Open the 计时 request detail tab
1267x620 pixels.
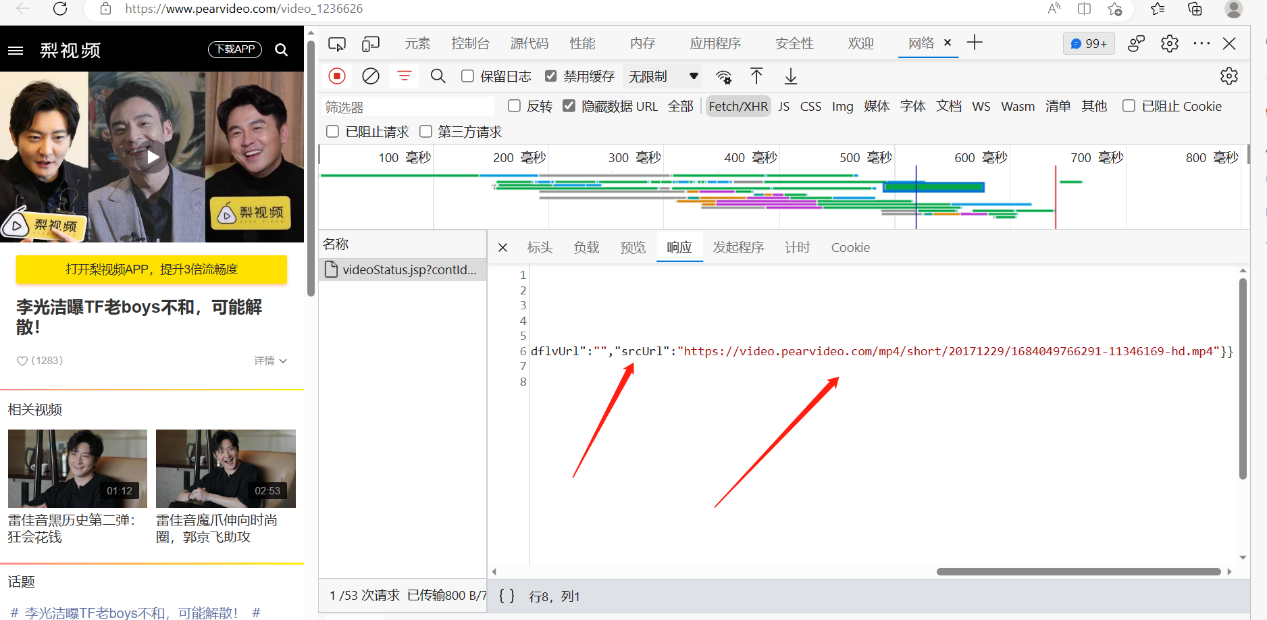[797, 247]
